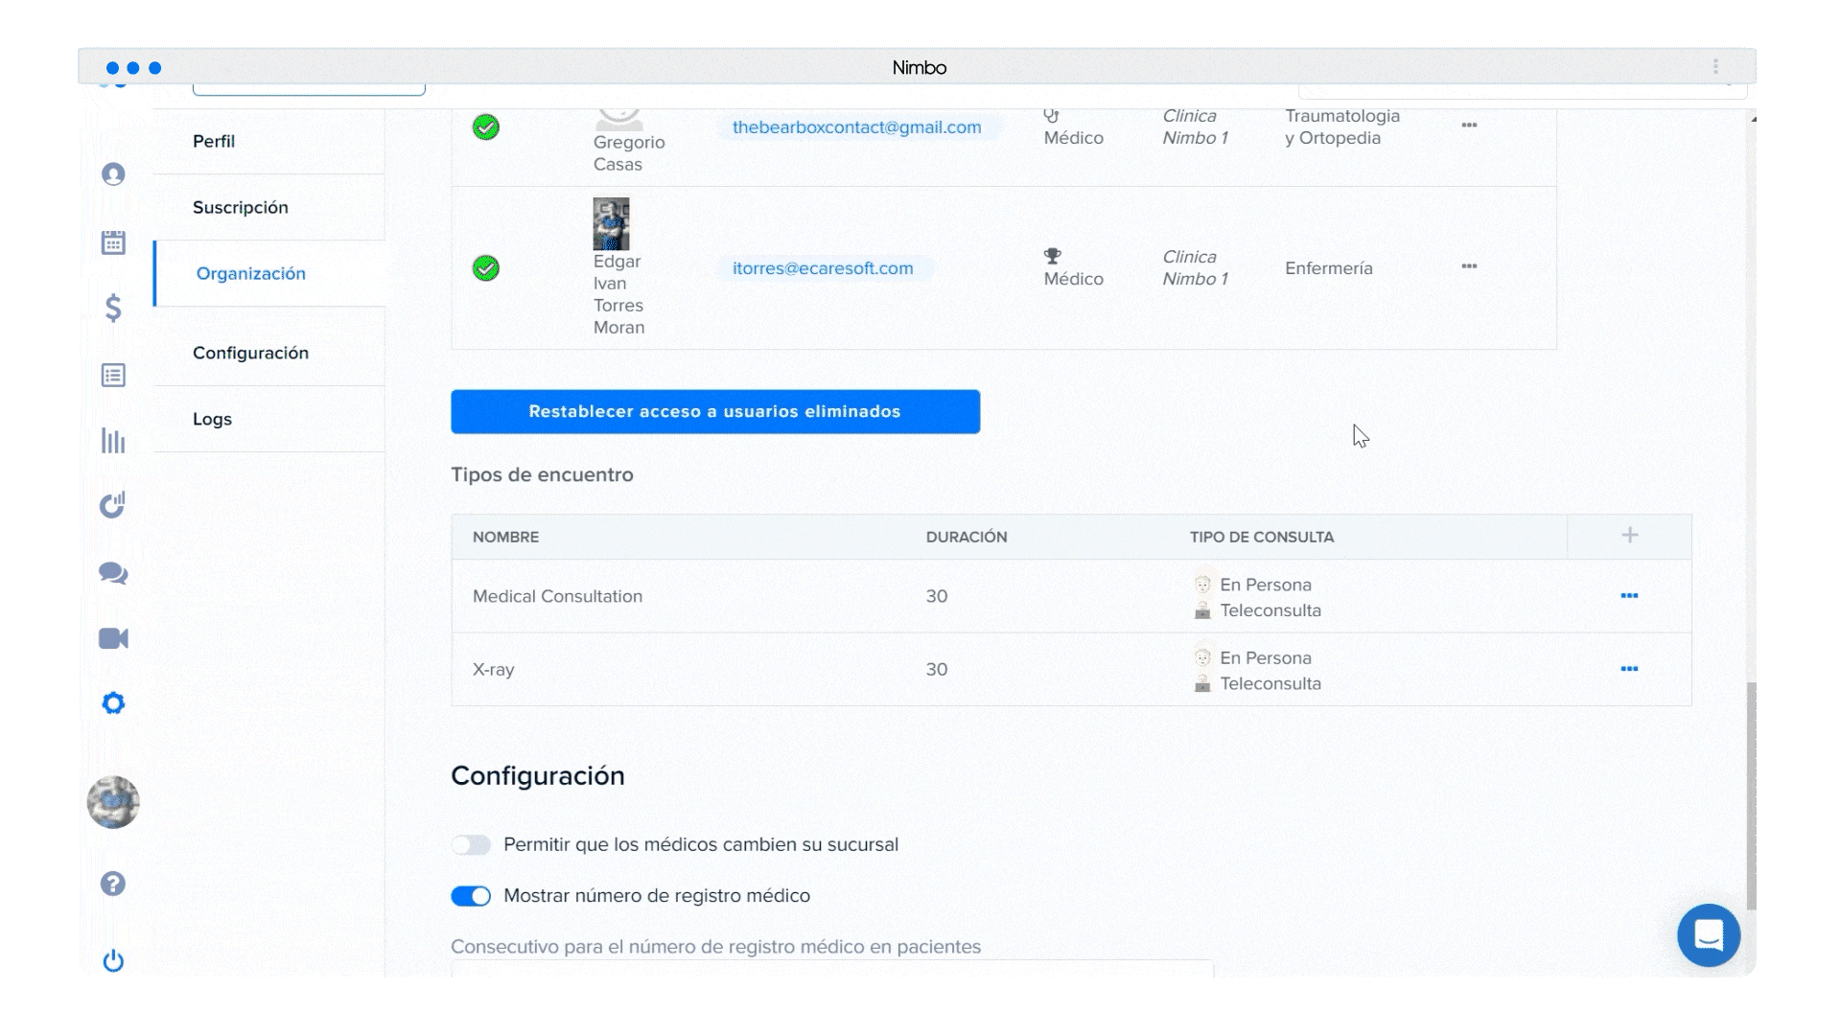The height and width of the screenshot is (1035, 1841).
Task: Select the Configuración menu item
Action: pos(269,353)
